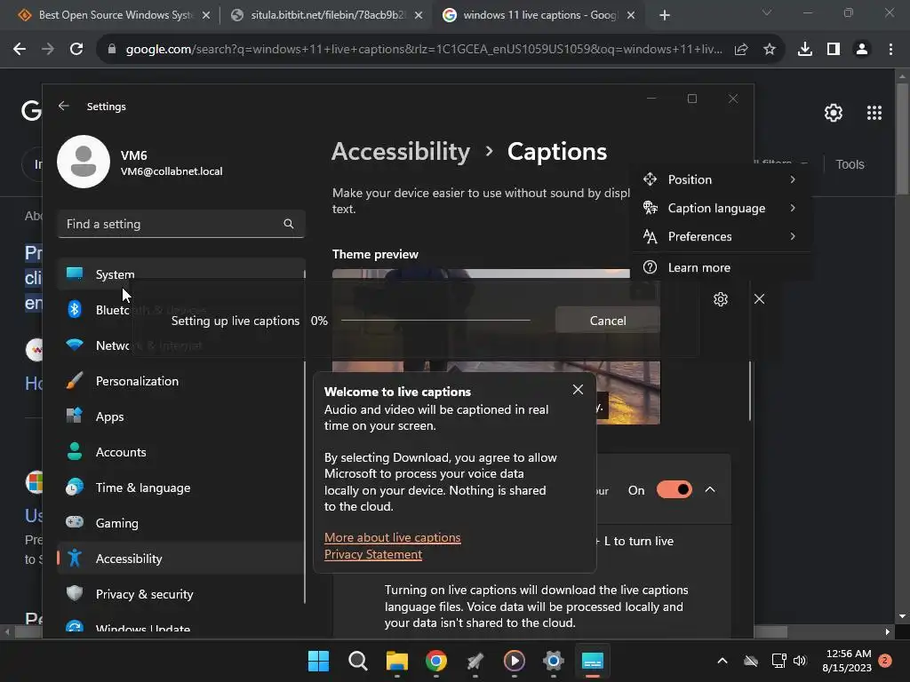This screenshot has height=682, width=910.
Task: Open taskbar Search
Action: click(x=357, y=661)
